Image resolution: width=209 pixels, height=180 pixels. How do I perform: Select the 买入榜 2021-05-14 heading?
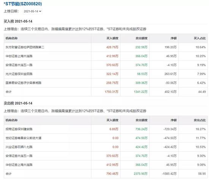click(18, 21)
